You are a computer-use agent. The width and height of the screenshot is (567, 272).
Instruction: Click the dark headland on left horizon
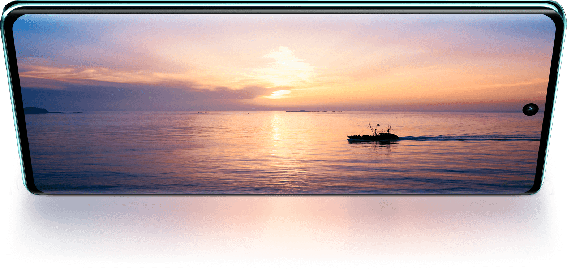[x=36, y=111]
